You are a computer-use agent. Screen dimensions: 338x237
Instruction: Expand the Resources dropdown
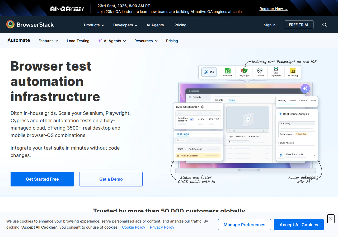coord(146,41)
